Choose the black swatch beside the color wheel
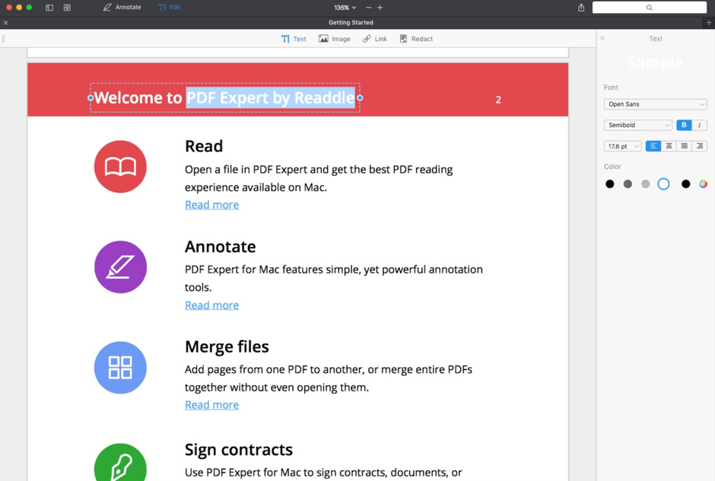Screen dimensions: 715x481 click(x=685, y=184)
